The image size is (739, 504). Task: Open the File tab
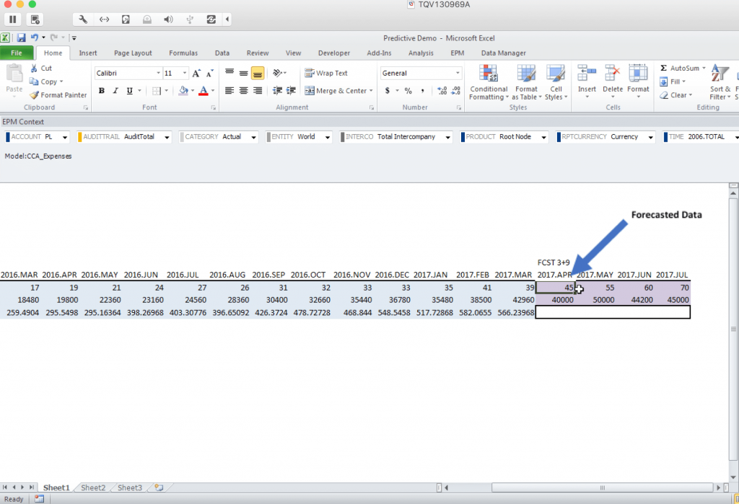(x=17, y=53)
